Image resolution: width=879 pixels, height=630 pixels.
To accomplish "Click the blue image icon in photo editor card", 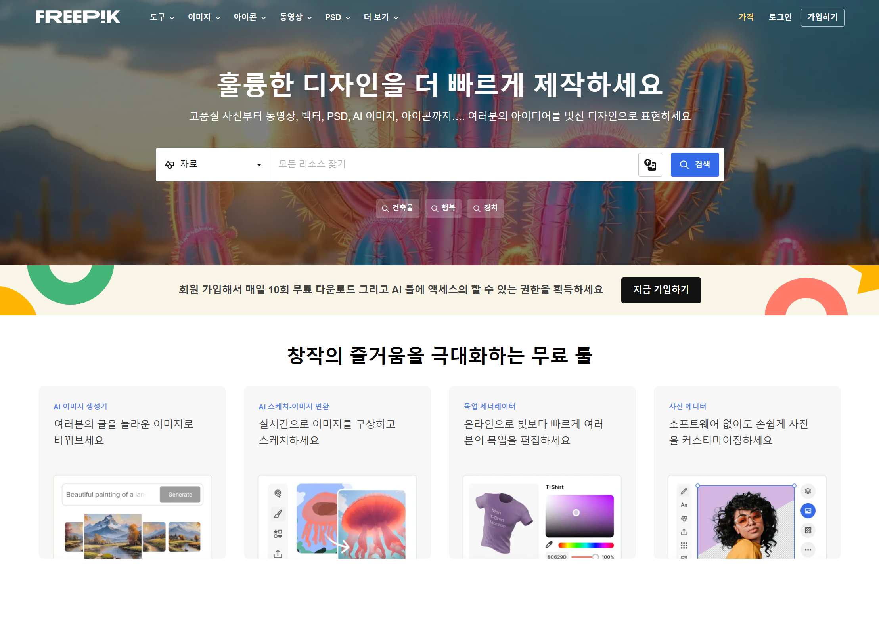I will [808, 511].
